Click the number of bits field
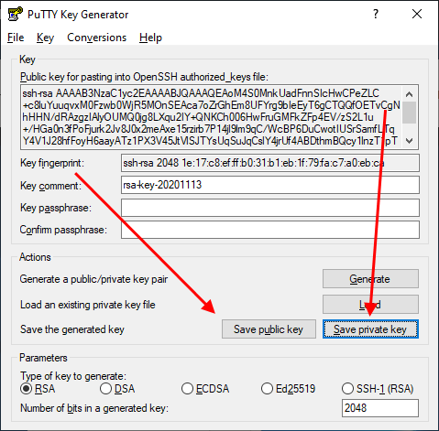 380,408
